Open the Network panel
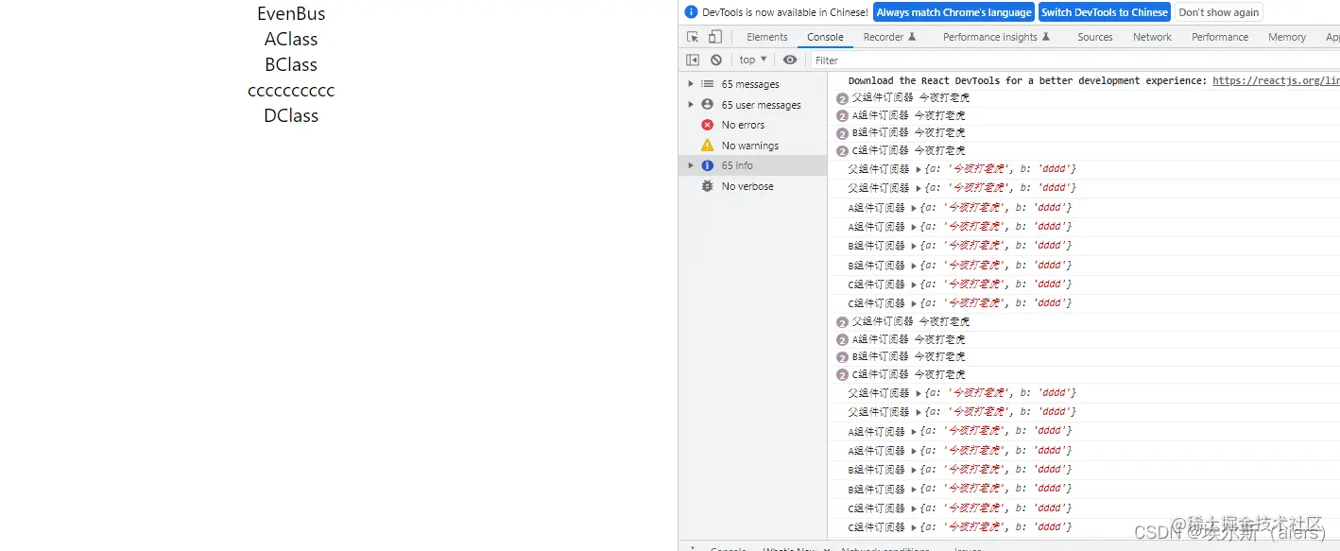 [1151, 36]
